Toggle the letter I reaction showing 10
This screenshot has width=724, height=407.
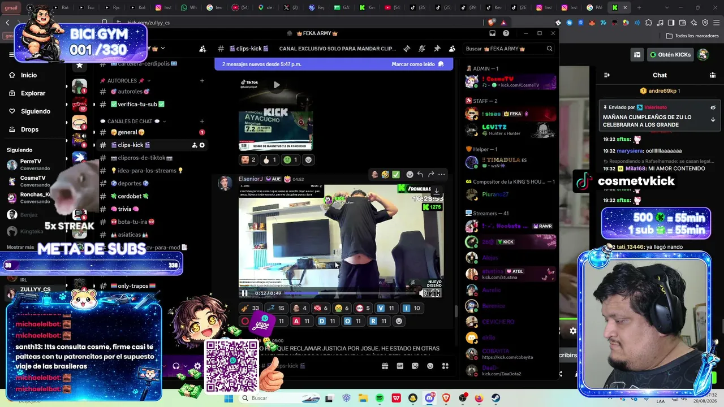(412, 308)
